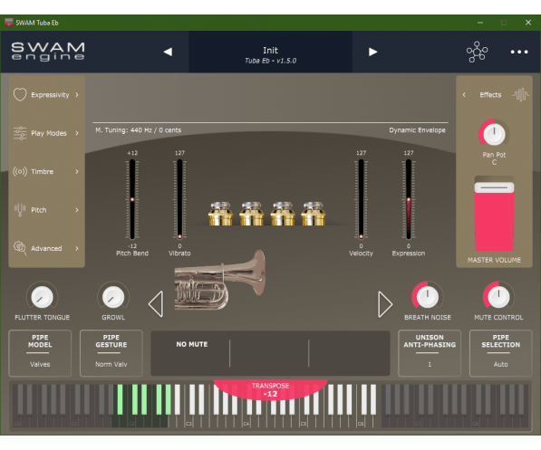Screen dimensions: 541x450
Task: Expand the Play Modes panel chevron
Action: (77, 133)
